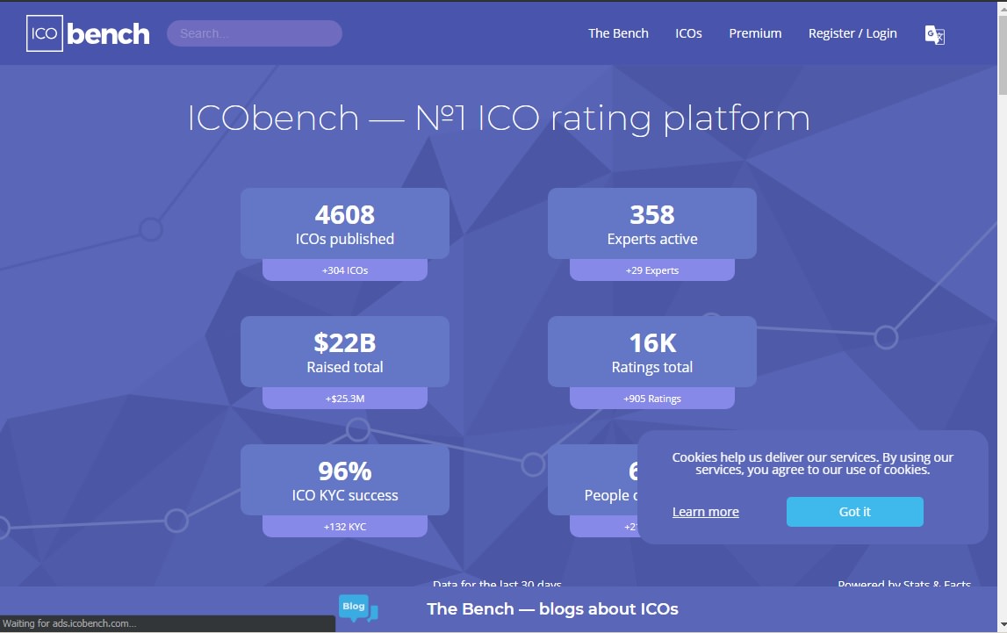Follow the Learn more cookies link
This screenshot has height=633, width=1007.
click(x=705, y=512)
